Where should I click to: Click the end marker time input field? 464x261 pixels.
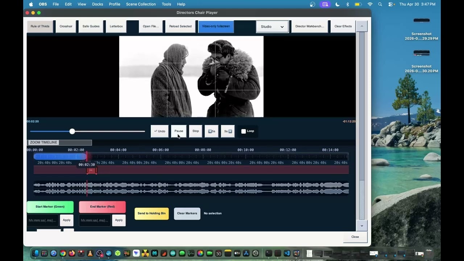(95, 220)
